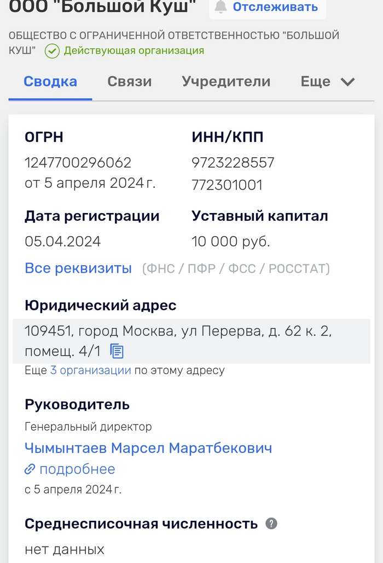Click the legal address text line

coord(178,331)
